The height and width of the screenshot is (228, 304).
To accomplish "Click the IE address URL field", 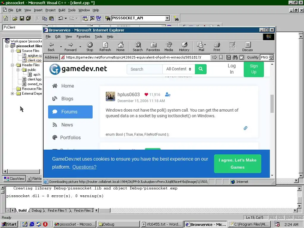I will pyautogui.click(x=135, y=57).
